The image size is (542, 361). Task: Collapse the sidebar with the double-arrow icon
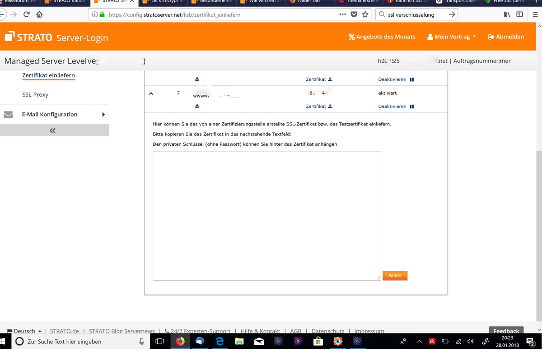(x=53, y=130)
